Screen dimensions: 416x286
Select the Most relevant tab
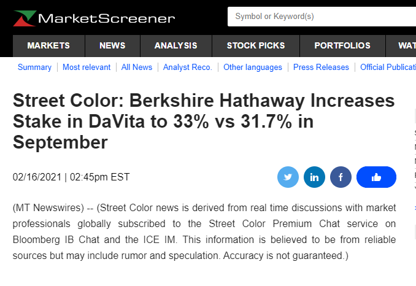click(x=87, y=68)
